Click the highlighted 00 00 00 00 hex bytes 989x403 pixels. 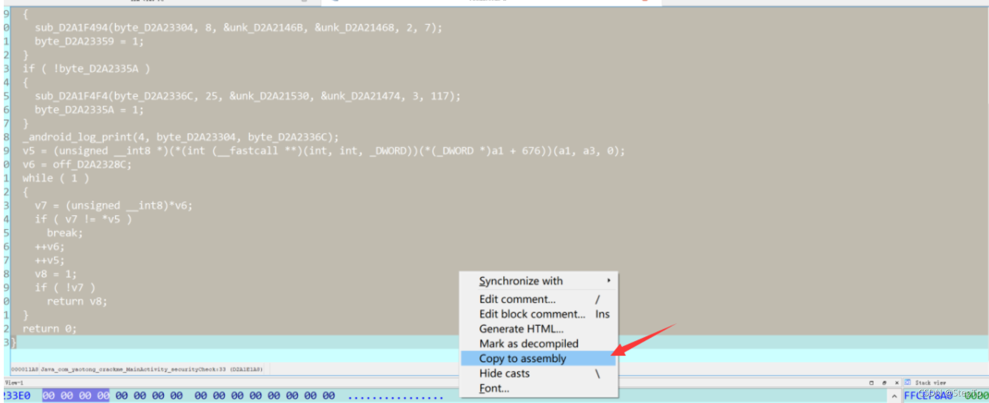(x=76, y=395)
